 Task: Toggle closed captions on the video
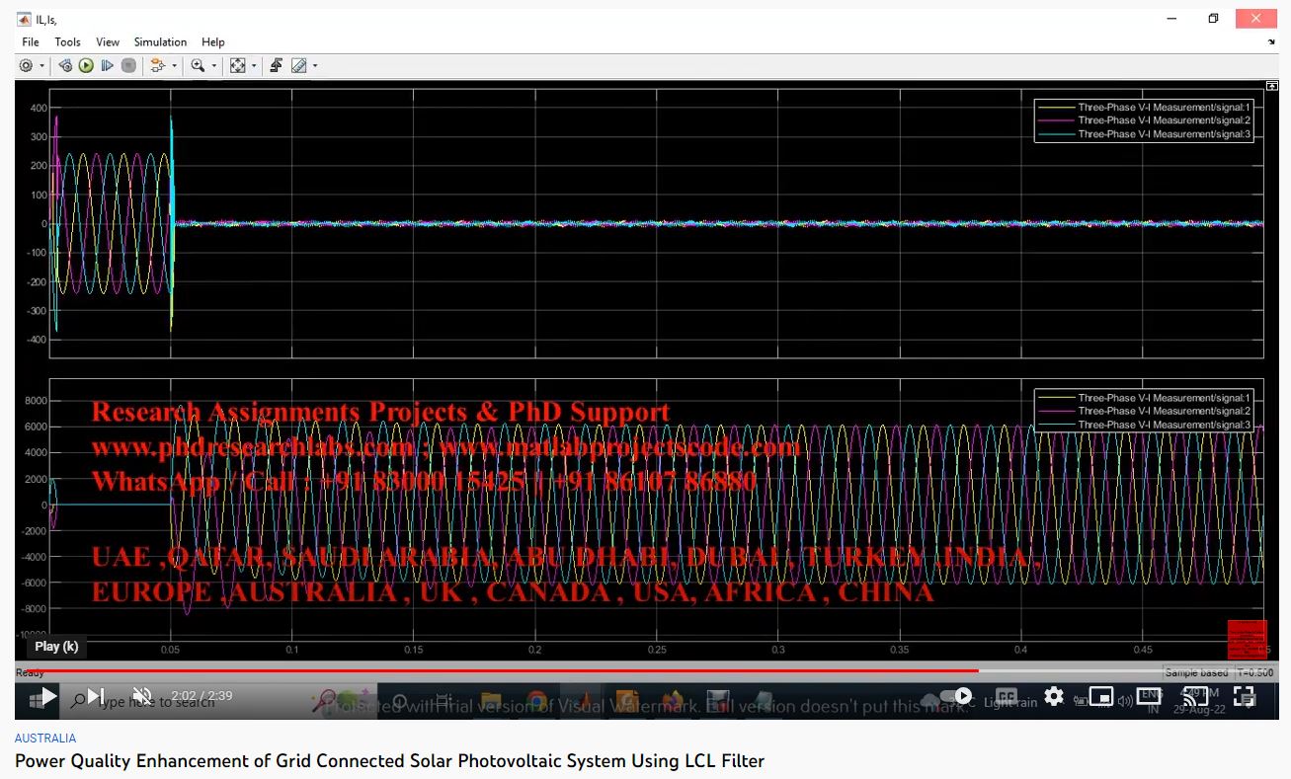[1006, 696]
